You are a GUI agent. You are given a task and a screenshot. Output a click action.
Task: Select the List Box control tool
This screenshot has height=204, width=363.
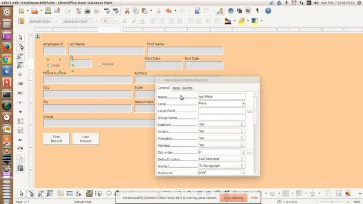click(20, 121)
